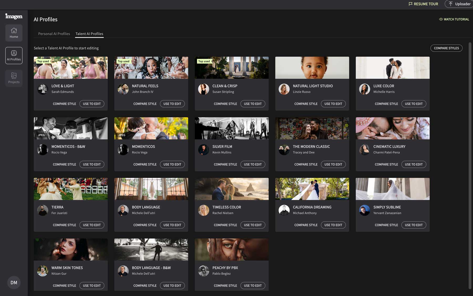Viewport: 473px width, 296px height.
Task: Switch to the Personal AI Profiles tab
Action: 54,34
